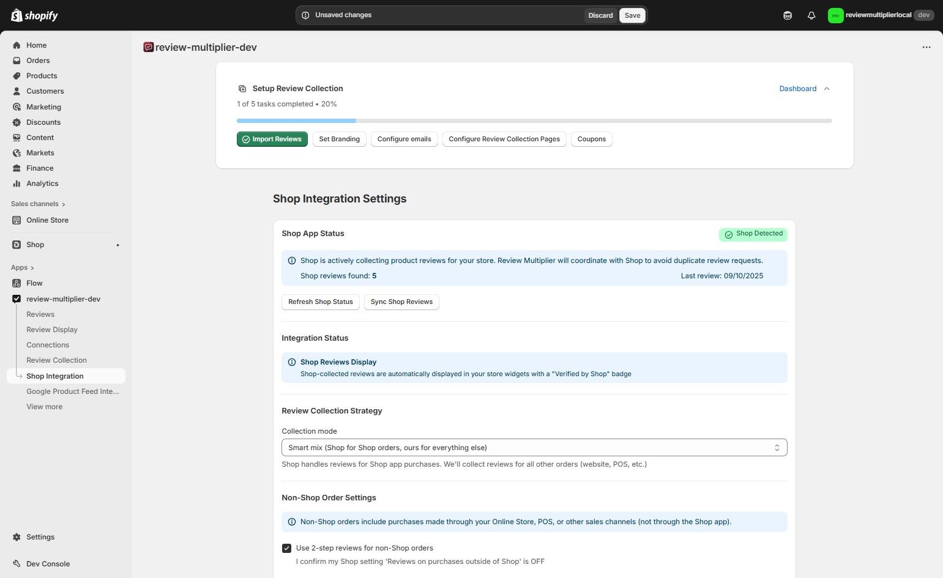Open the Collection mode dropdown
This screenshot has height=578, width=943.
[534, 448]
